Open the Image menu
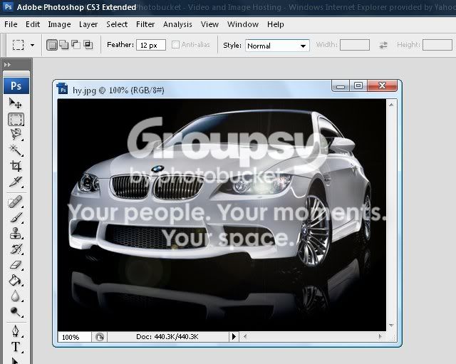 click(59, 24)
